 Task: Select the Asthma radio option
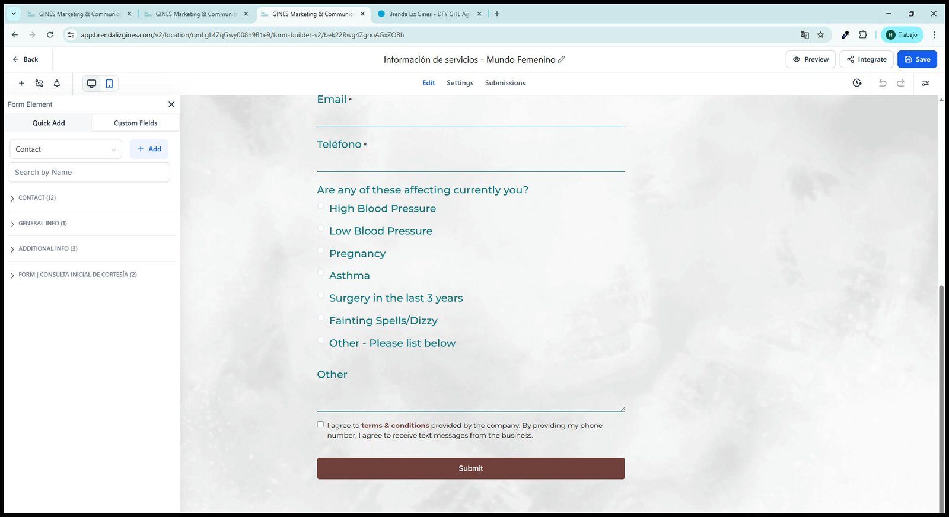click(321, 273)
